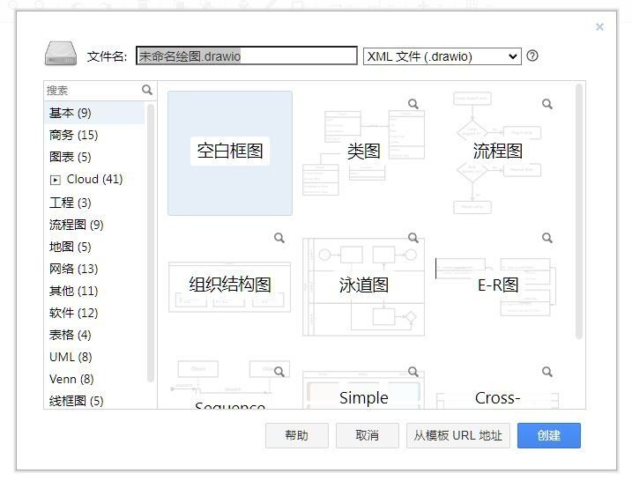The height and width of the screenshot is (481, 632).
Task: Preview the 流程图 template with magnifier
Action: pyautogui.click(x=547, y=104)
